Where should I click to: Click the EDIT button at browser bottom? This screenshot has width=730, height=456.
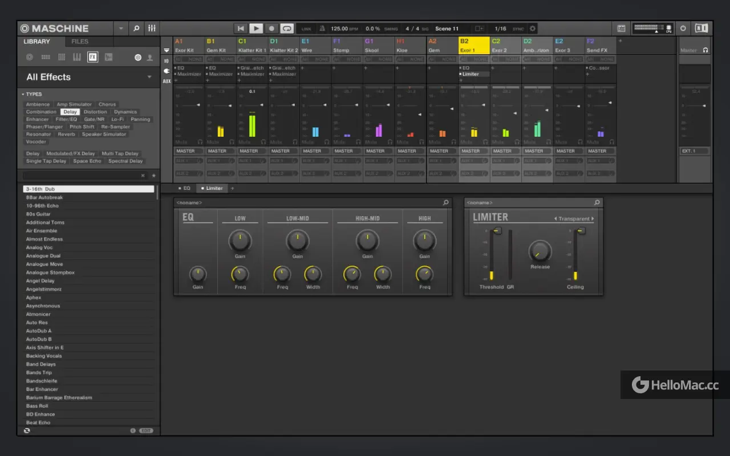(147, 430)
